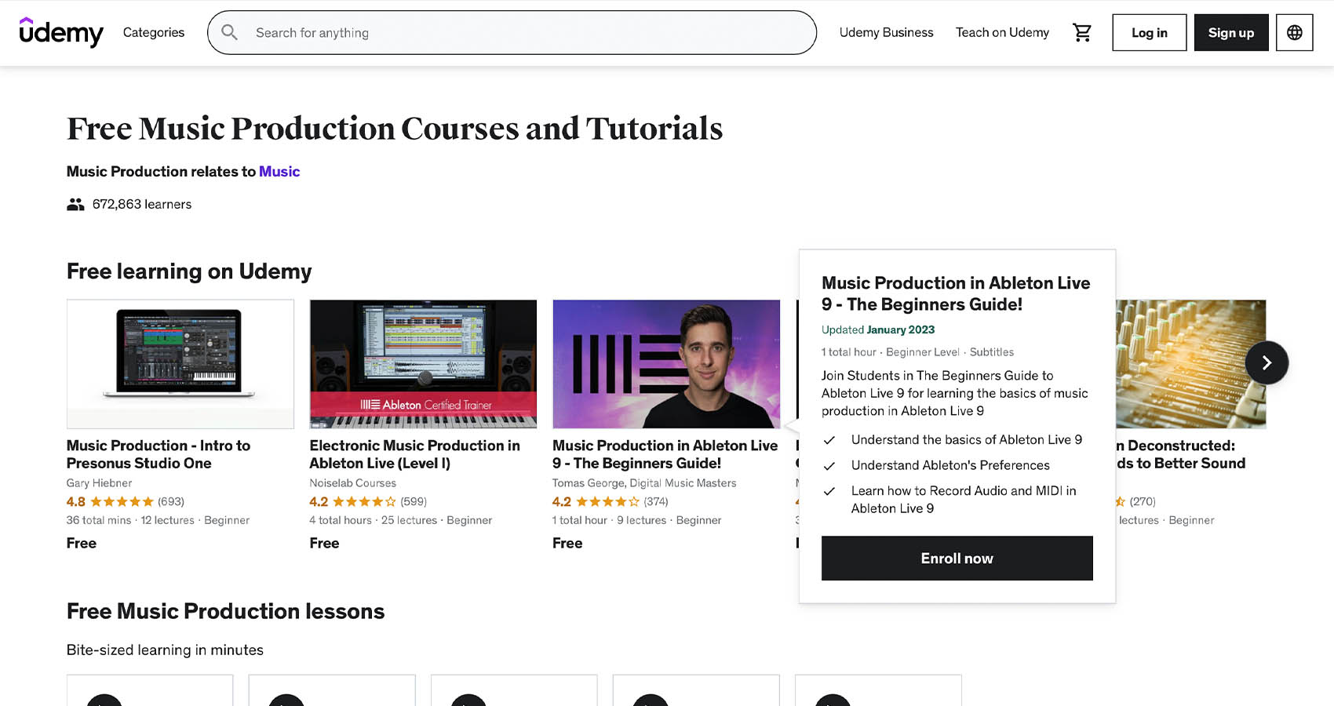Click the learners people icon
1334x706 pixels.
click(x=75, y=204)
